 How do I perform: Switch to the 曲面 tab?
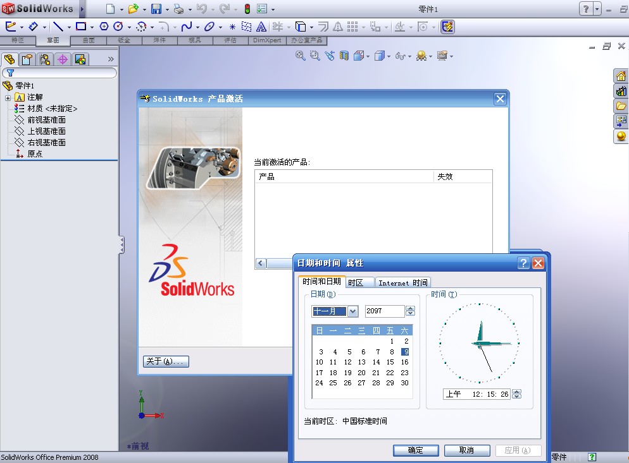click(89, 40)
